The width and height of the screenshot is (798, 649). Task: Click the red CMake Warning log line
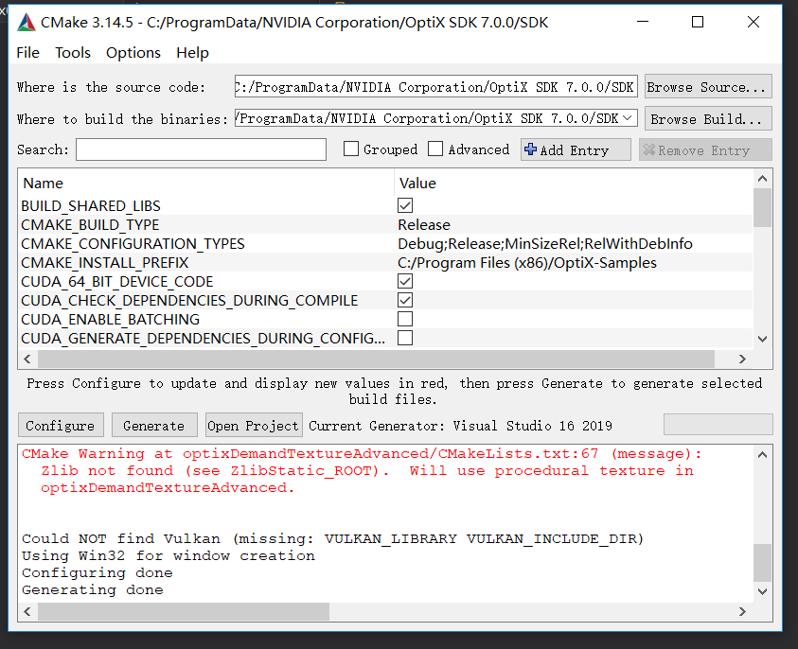[362, 454]
